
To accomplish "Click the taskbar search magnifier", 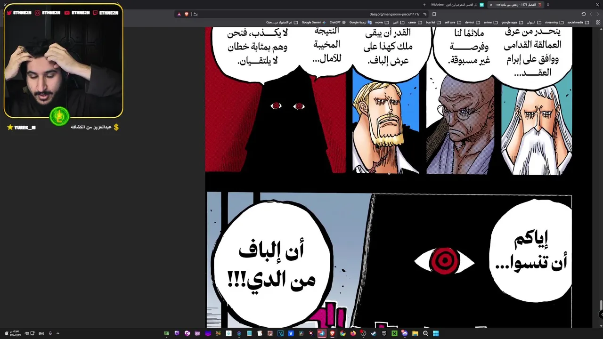I will 425,333.
